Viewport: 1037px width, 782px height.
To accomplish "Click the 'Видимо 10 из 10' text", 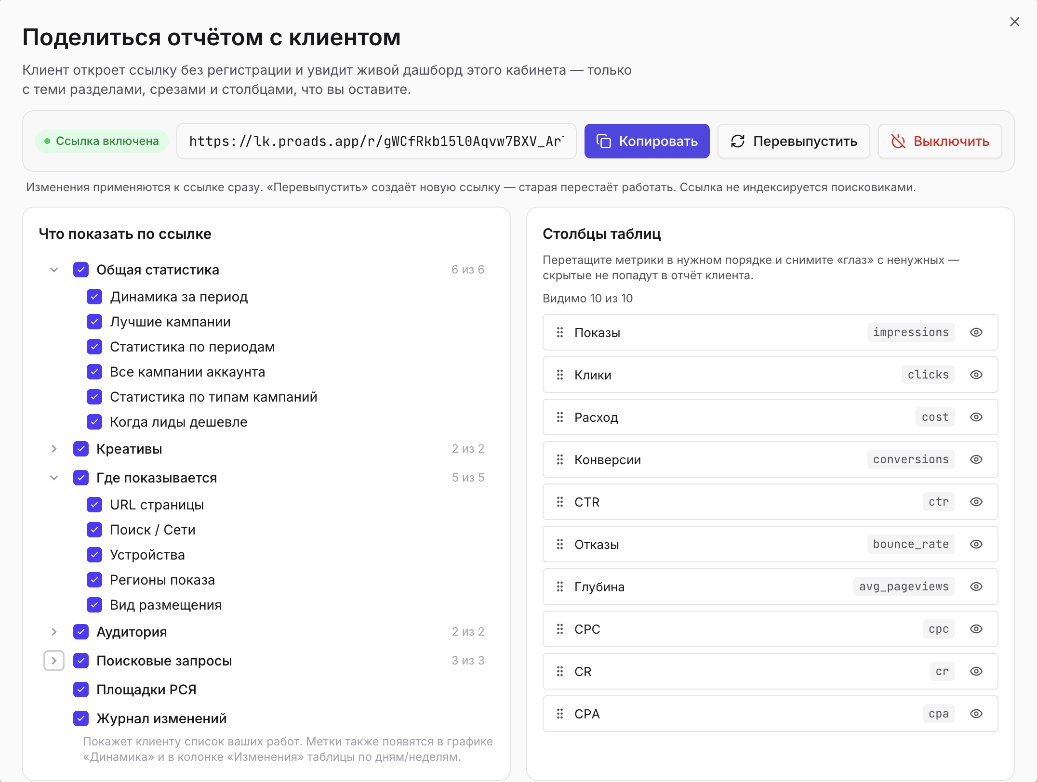I will point(587,299).
